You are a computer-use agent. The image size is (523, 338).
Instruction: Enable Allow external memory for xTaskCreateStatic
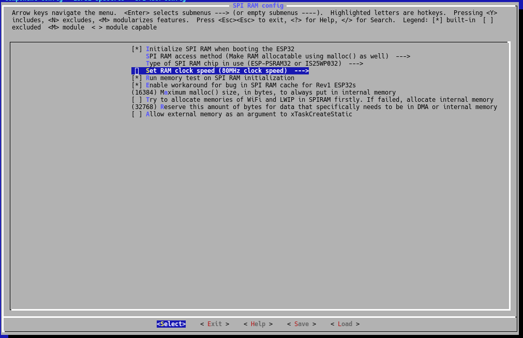pyautogui.click(x=137, y=114)
